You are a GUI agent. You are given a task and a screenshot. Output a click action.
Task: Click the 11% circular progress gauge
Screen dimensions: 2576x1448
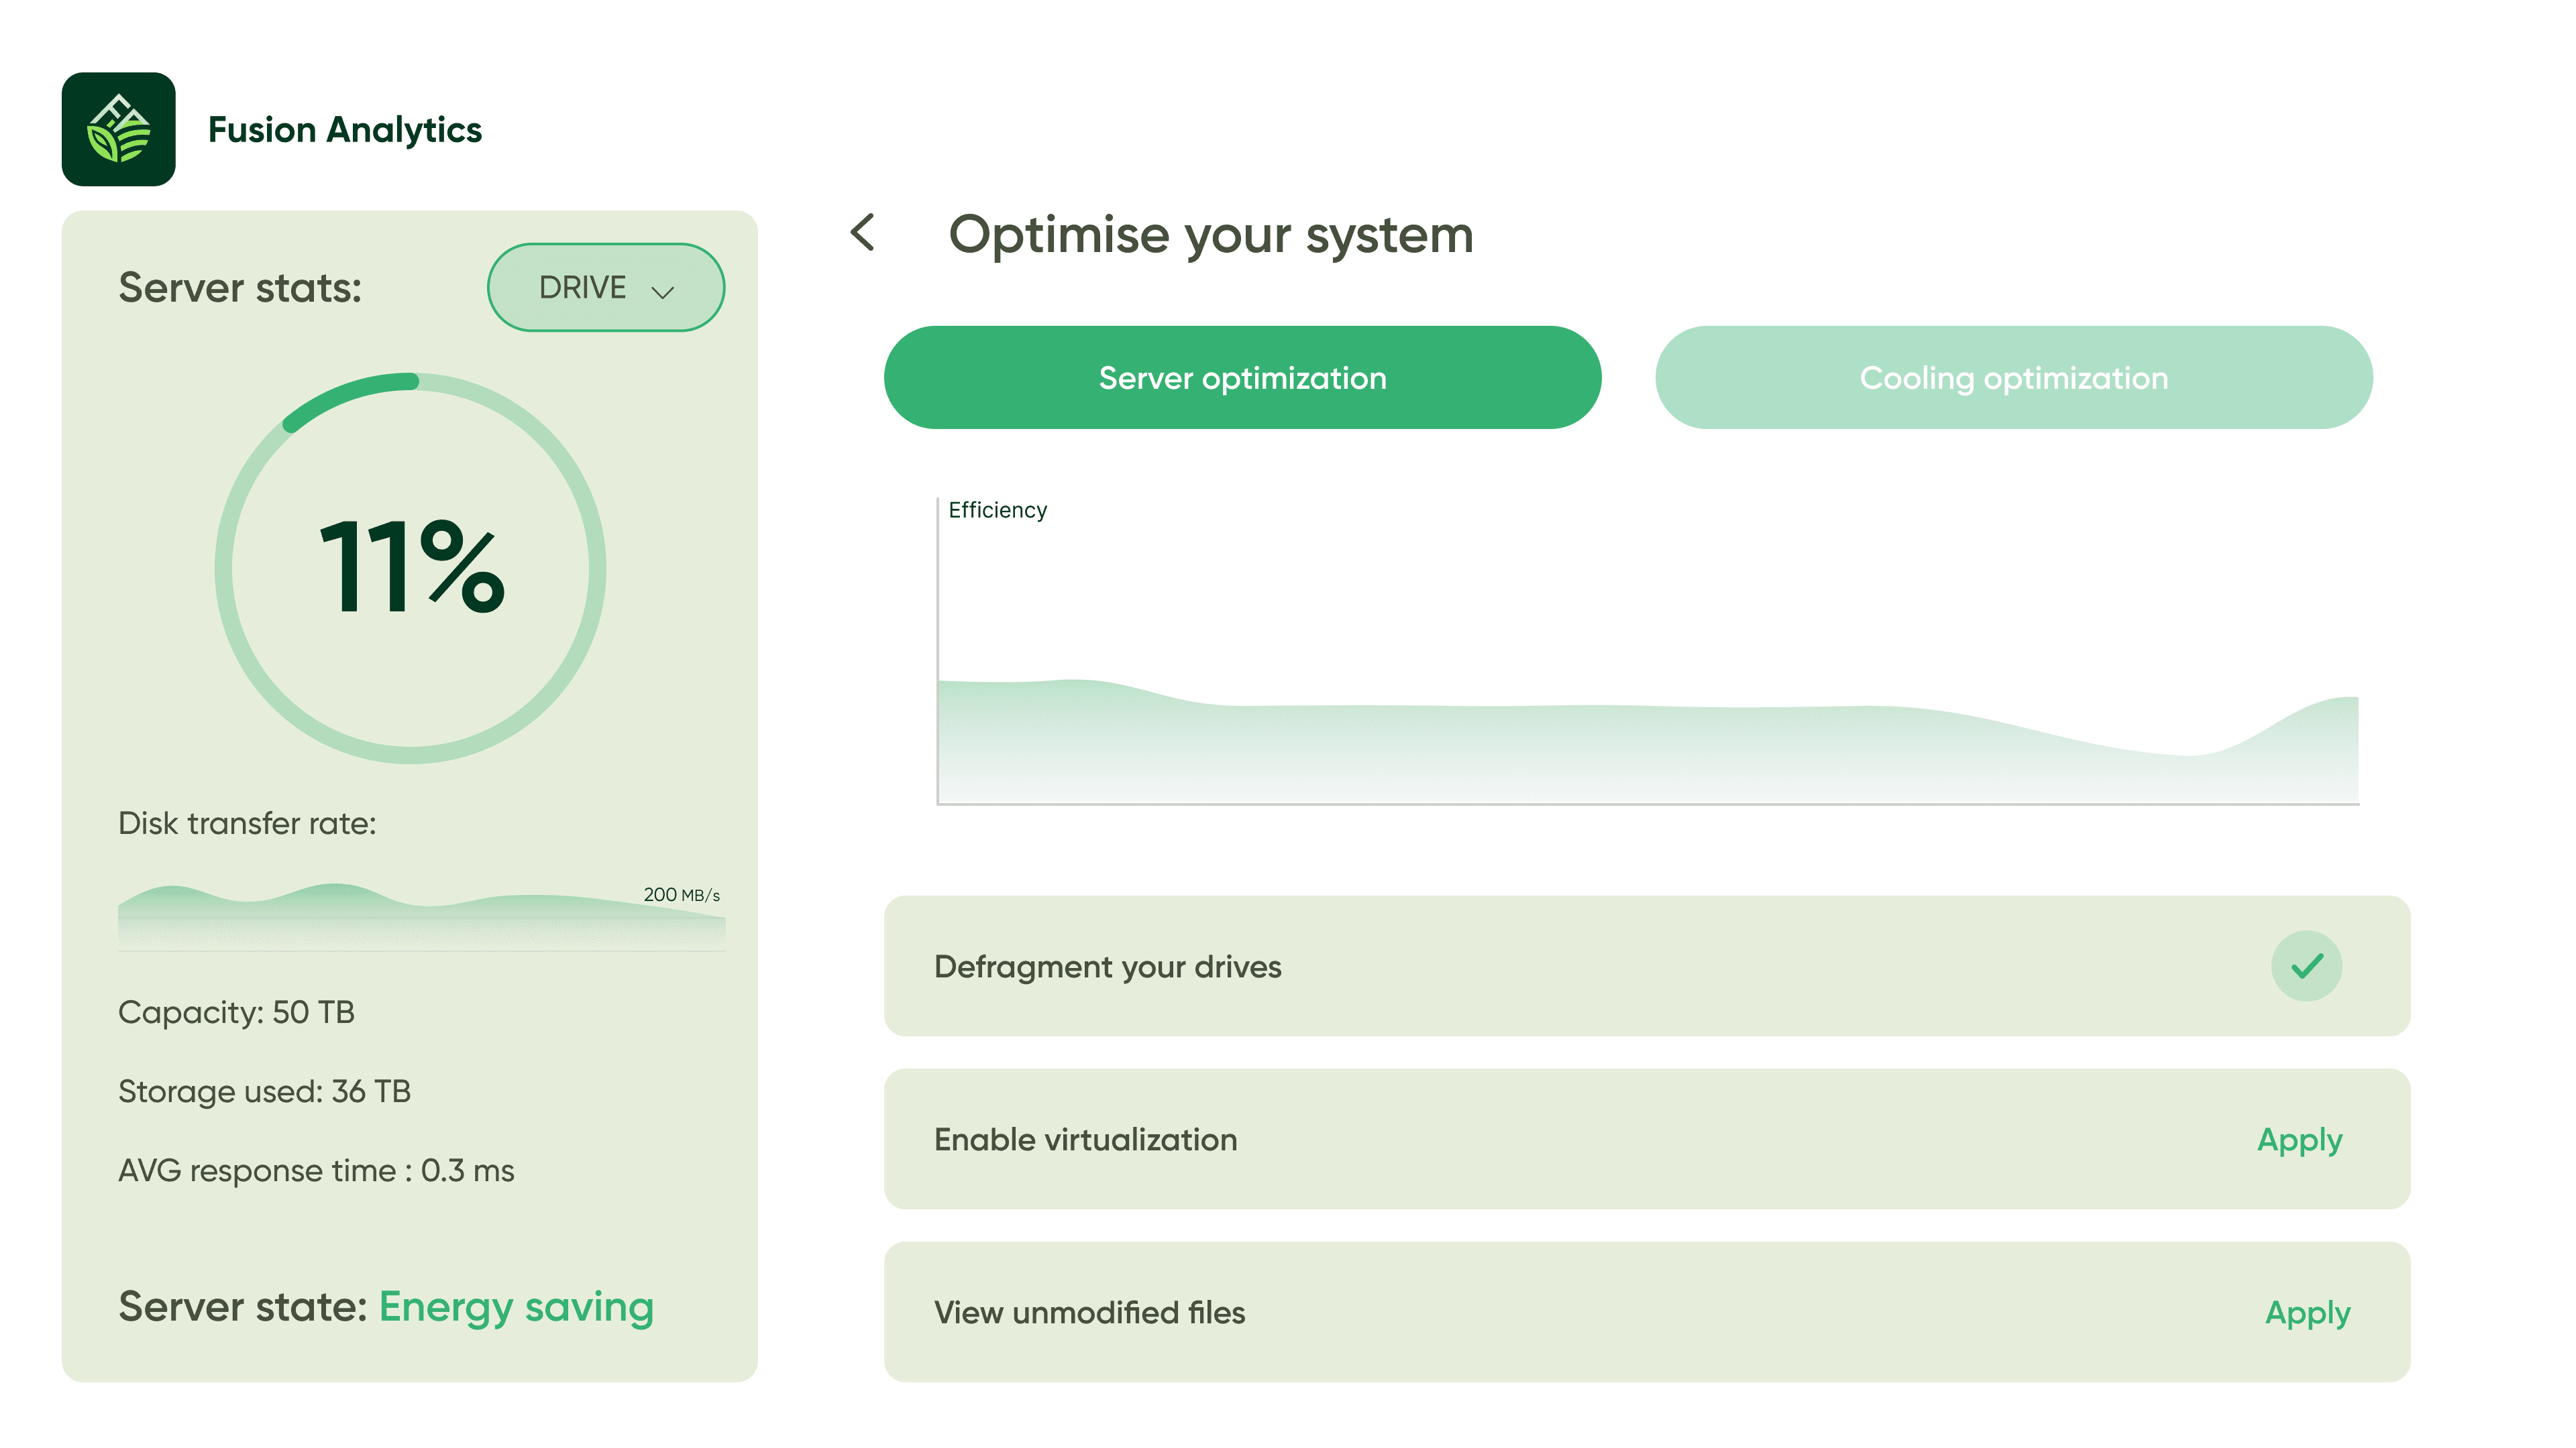pos(410,568)
